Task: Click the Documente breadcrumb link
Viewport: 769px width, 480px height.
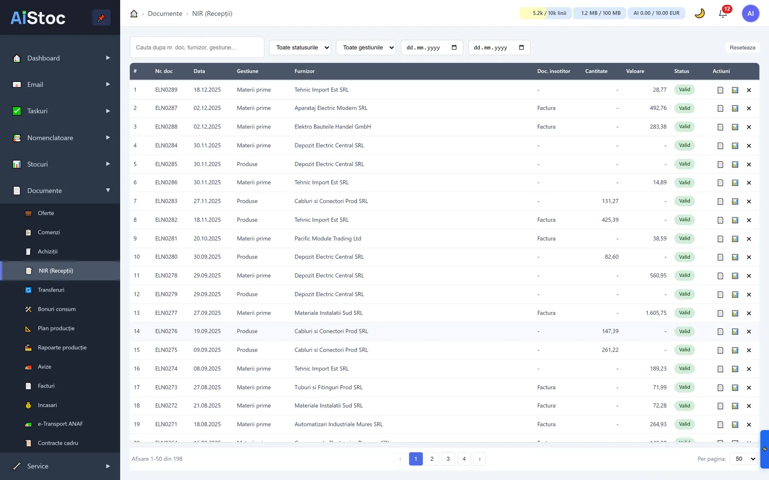Action: (x=165, y=13)
